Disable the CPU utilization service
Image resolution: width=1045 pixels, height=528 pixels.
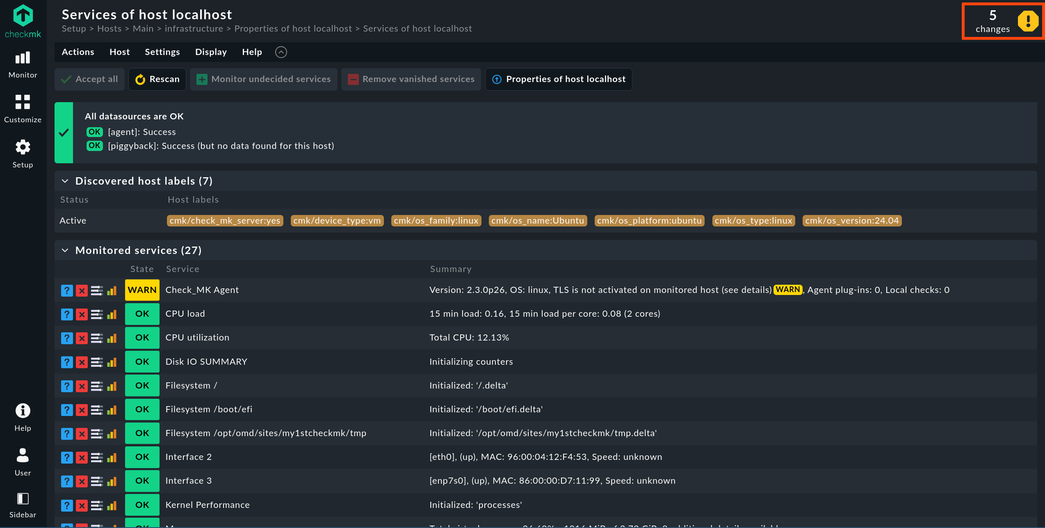pyautogui.click(x=82, y=338)
